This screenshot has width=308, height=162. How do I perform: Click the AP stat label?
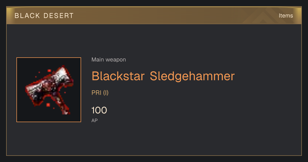tap(94, 120)
